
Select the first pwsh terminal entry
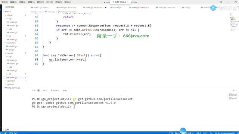pyautogui.click(x=233, y=95)
